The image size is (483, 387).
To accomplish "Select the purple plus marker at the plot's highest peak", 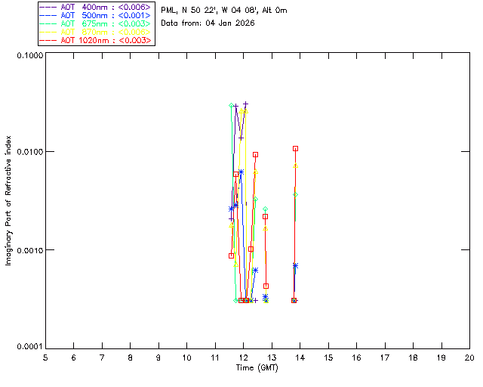I will point(235,106).
